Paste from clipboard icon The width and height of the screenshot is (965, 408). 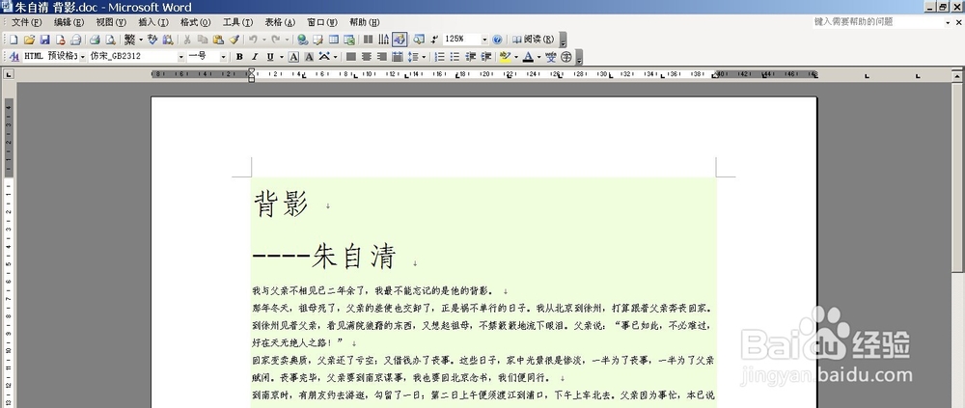pyautogui.click(x=218, y=40)
